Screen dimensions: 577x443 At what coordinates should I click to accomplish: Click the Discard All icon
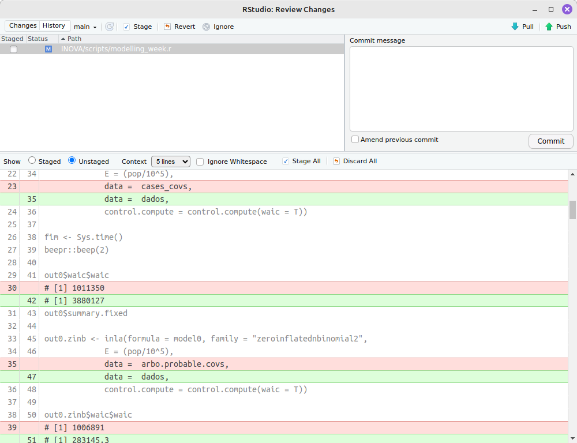click(x=336, y=162)
